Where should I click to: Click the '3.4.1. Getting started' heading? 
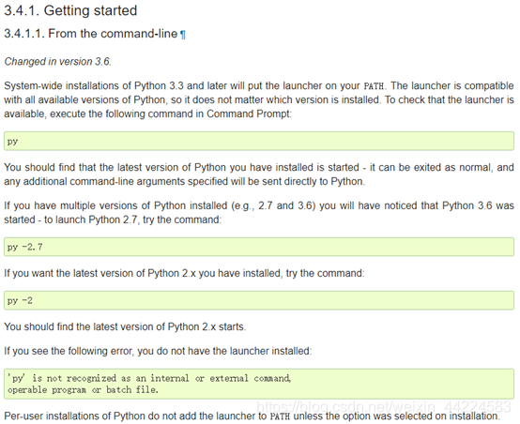(x=70, y=10)
